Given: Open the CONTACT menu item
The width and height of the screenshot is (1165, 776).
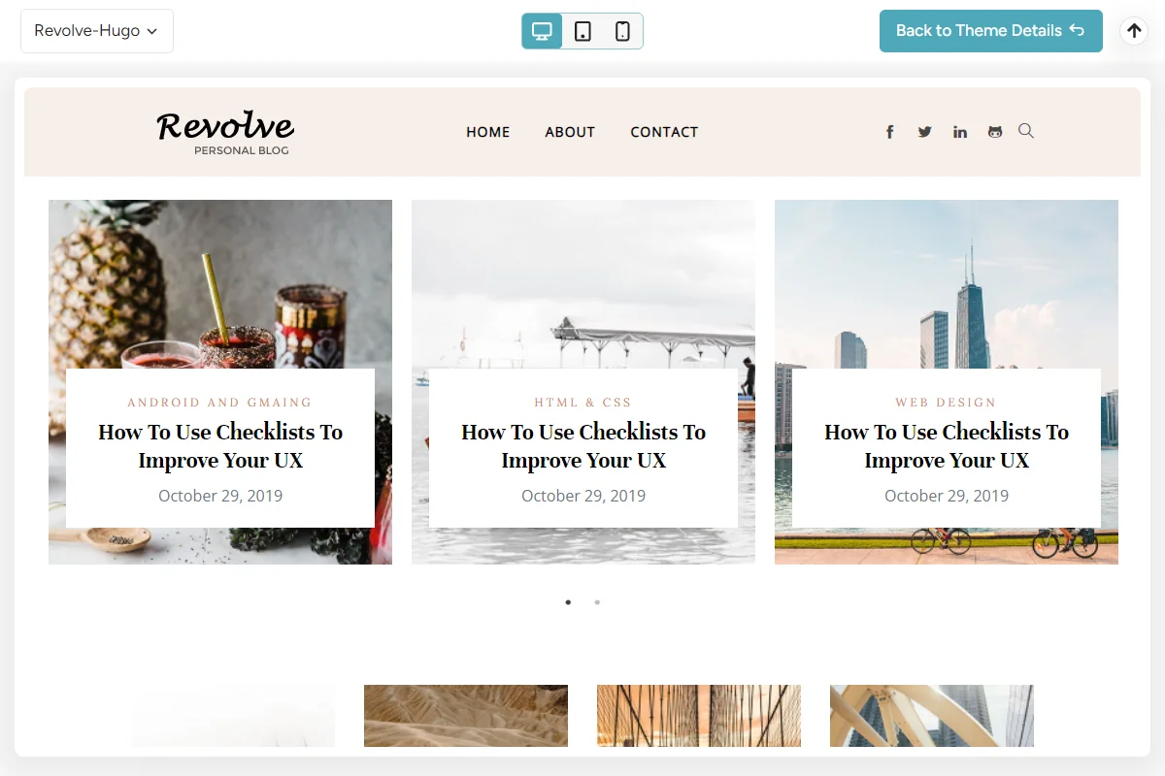Looking at the screenshot, I should (x=664, y=132).
